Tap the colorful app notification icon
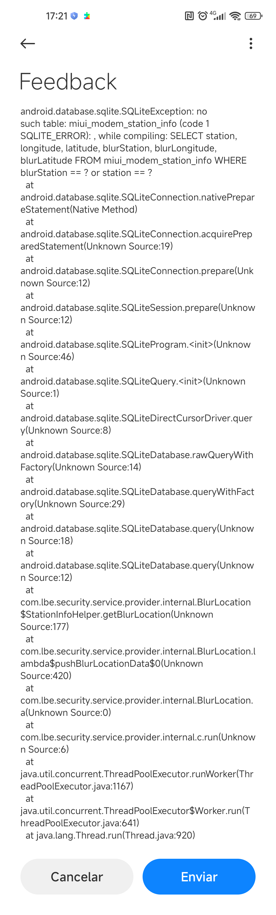This screenshot has width=276, height=915. [x=87, y=16]
